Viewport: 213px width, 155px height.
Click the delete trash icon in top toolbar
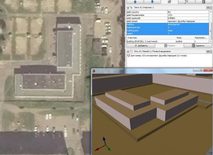point(204,2)
